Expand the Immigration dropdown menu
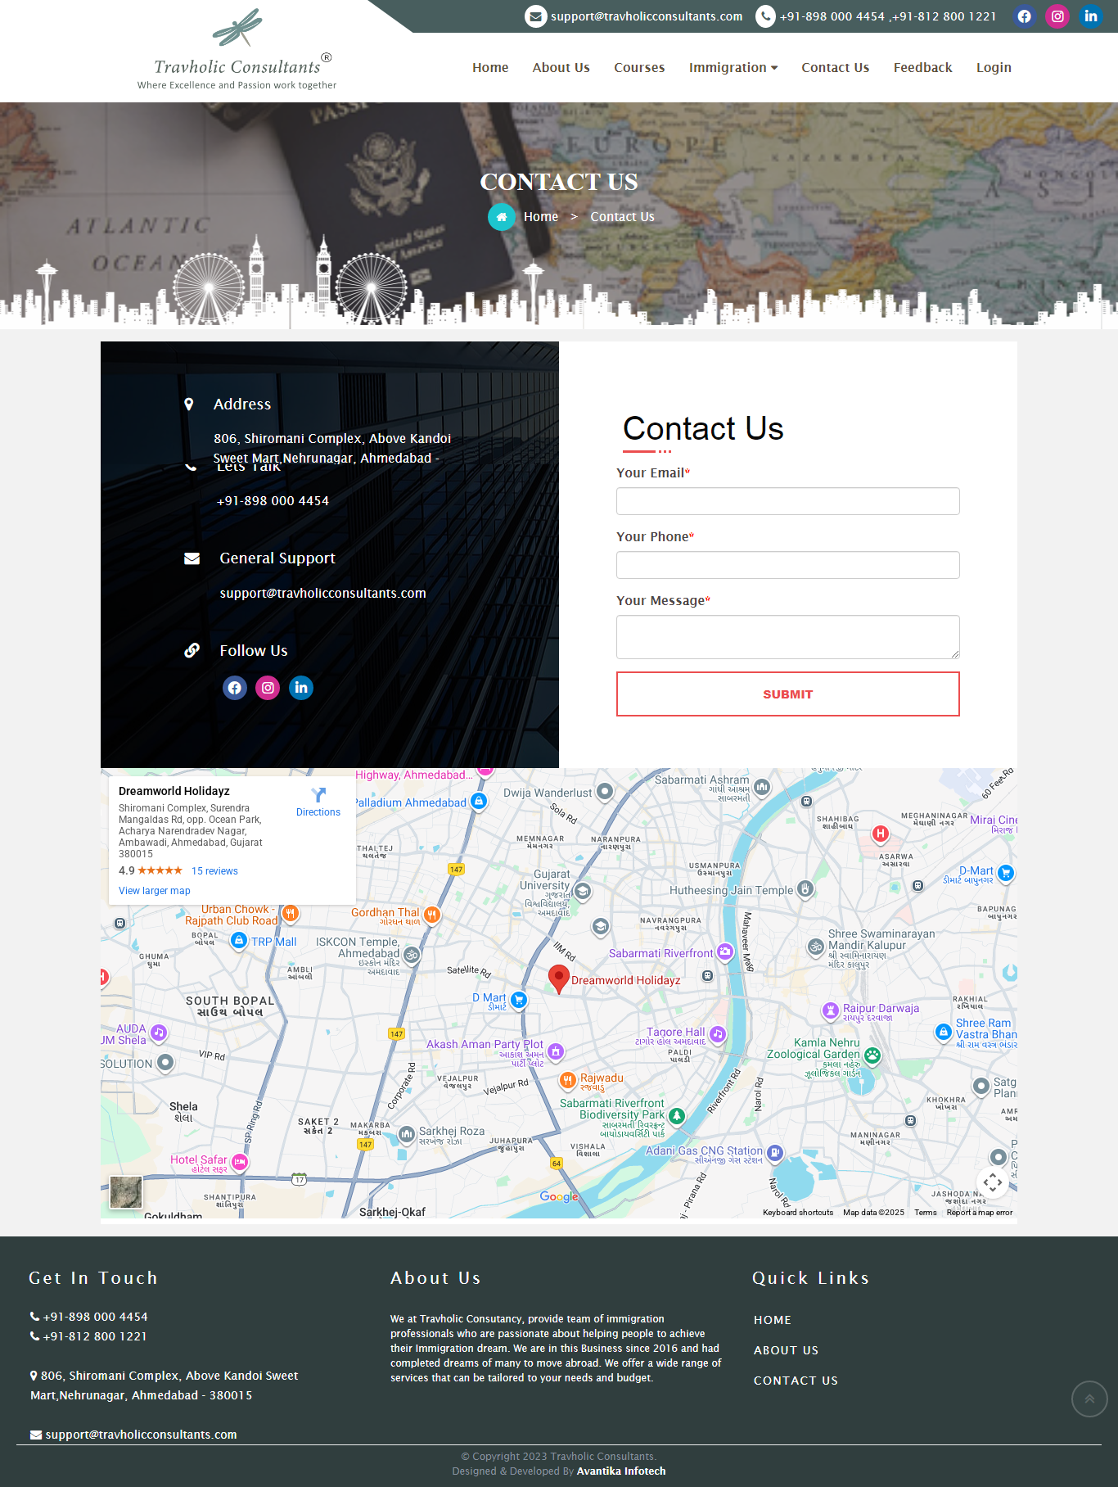The image size is (1118, 1487). pos(733,68)
